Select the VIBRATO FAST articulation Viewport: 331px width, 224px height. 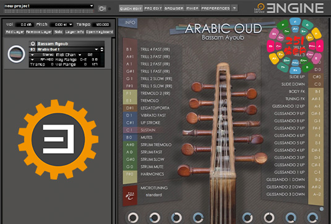(153, 115)
